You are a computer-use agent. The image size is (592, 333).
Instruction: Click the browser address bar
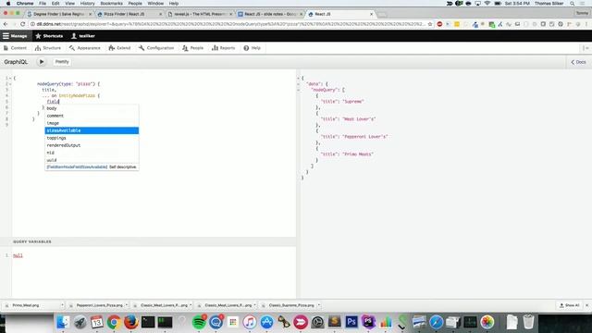[x=230, y=24]
